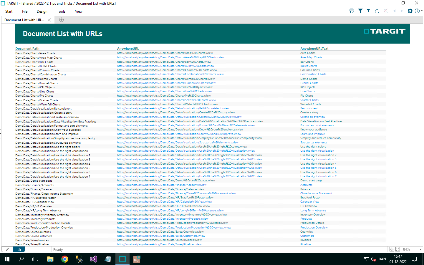
Task: Close the Document List with URLs tab
Action: (x=49, y=20)
